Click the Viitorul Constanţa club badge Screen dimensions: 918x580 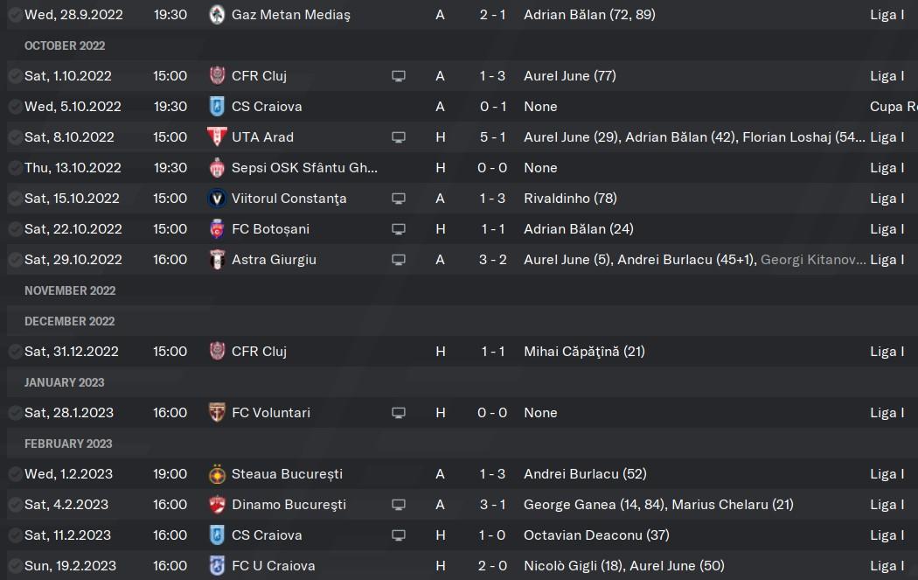(x=217, y=199)
